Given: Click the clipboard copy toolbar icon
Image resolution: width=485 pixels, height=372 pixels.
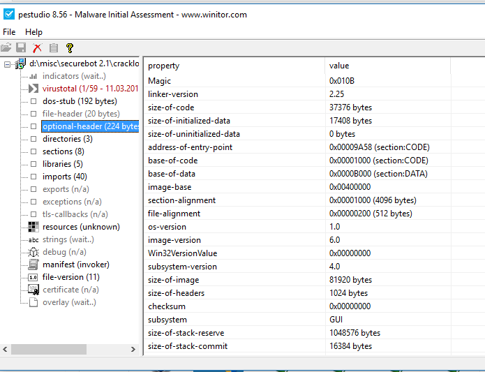Looking at the screenshot, I should (x=54, y=48).
